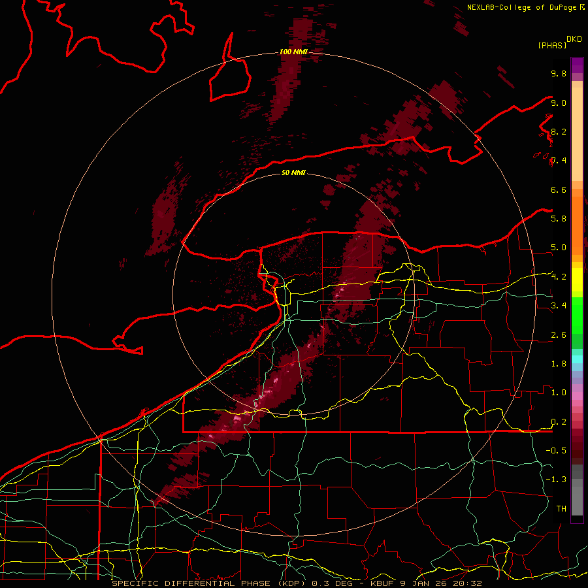Click the KBUF 9 JAN 26 20:32 timestamp
Viewport: 588px width, 588px height.
(x=426, y=583)
